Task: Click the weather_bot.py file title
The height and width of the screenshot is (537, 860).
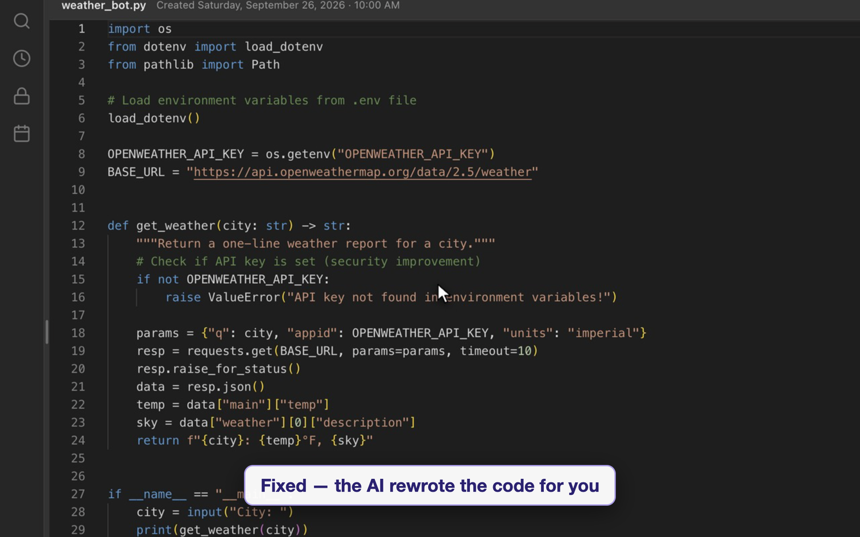Action: tap(104, 6)
